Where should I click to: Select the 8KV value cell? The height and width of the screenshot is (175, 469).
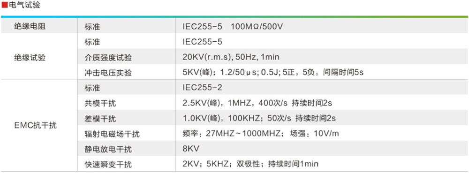click(x=322, y=149)
